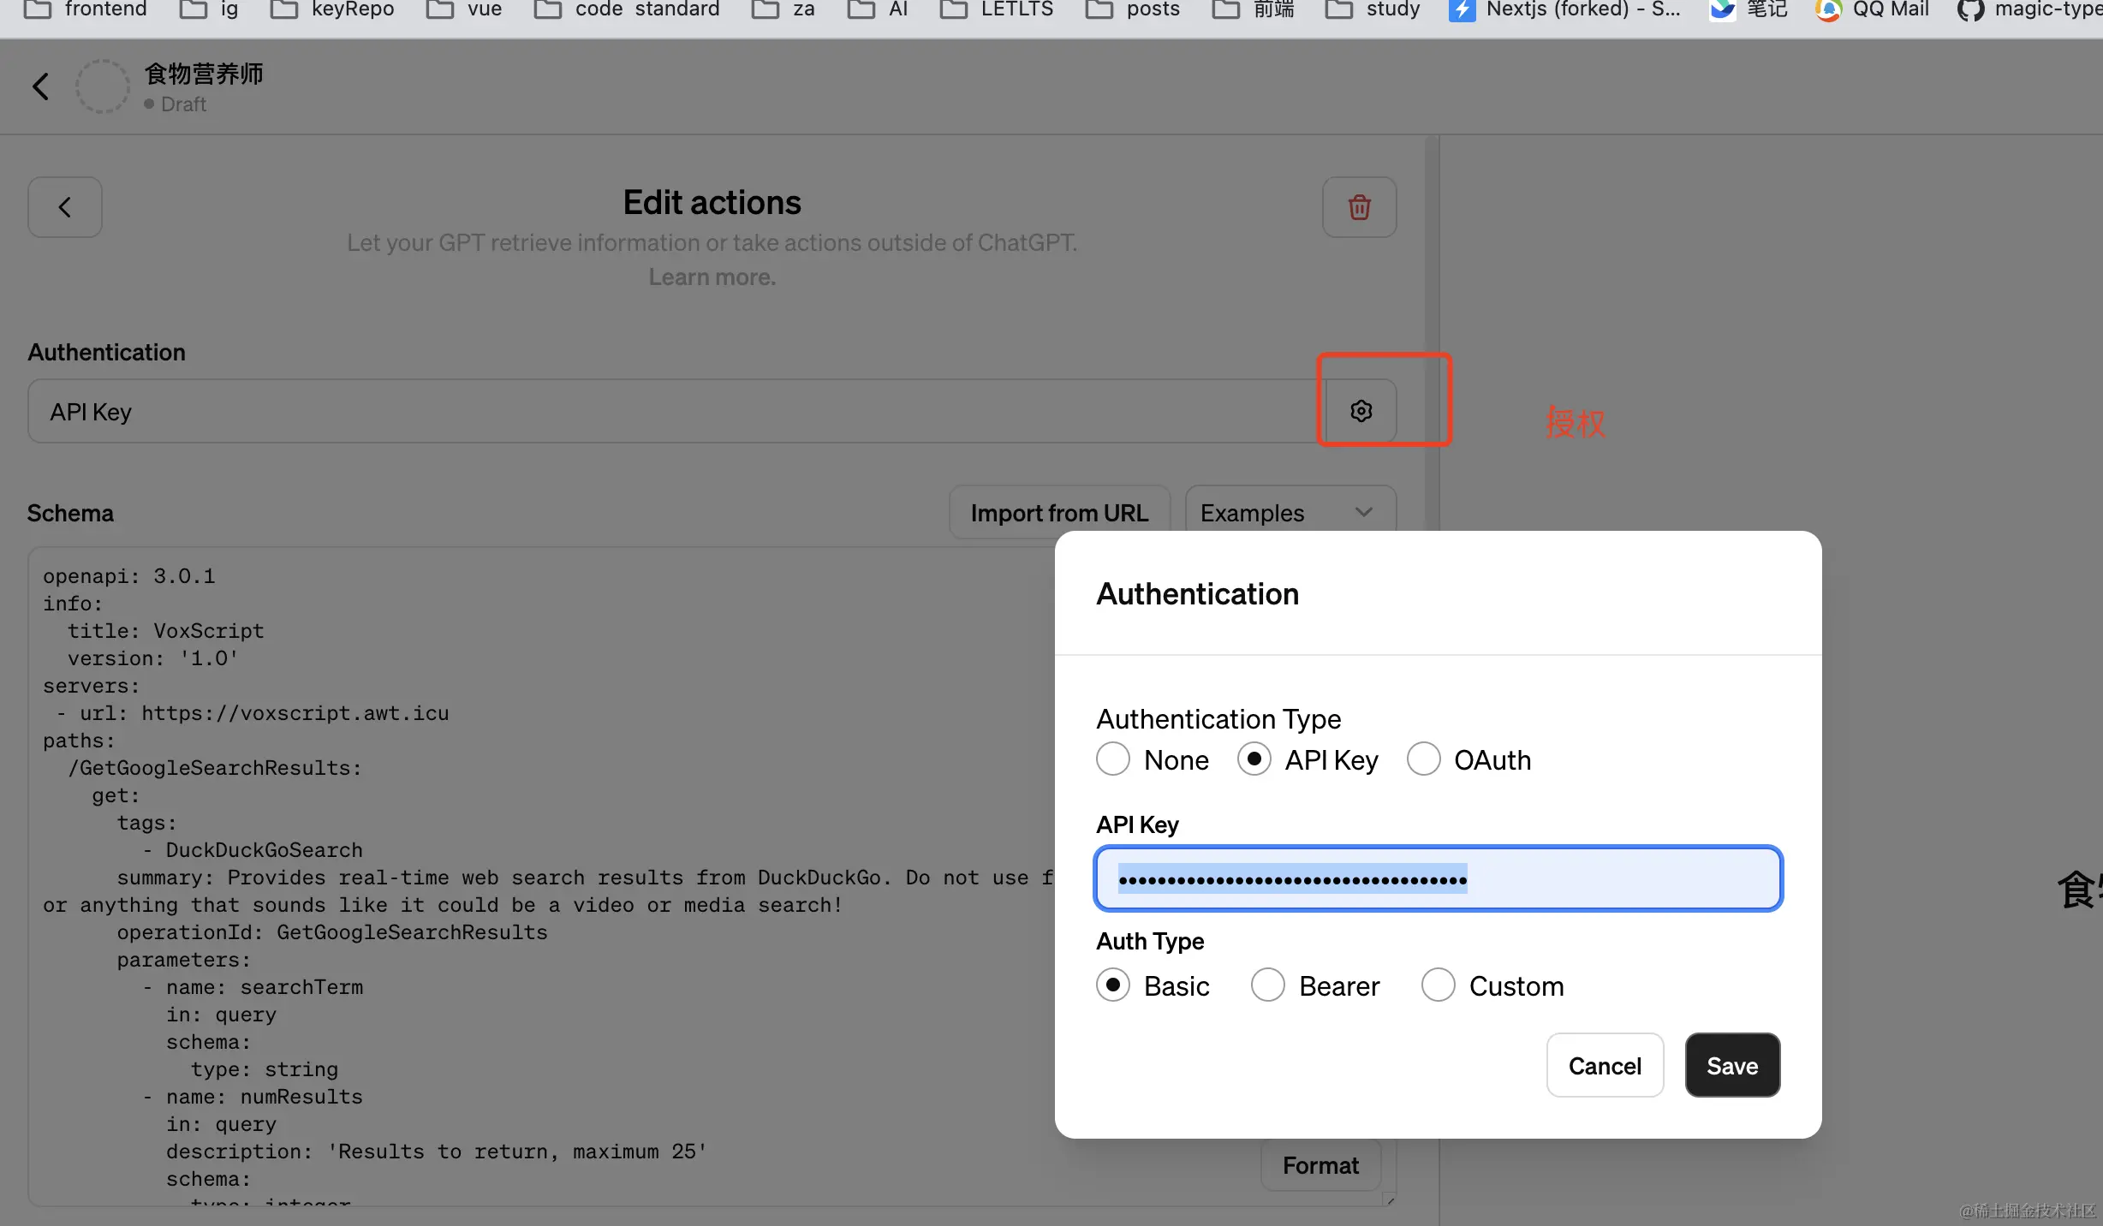Viewport: 2103px width, 1226px height.
Task: Click the dashed GPT avatar placeholder
Action: pyautogui.click(x=103, y=86)
